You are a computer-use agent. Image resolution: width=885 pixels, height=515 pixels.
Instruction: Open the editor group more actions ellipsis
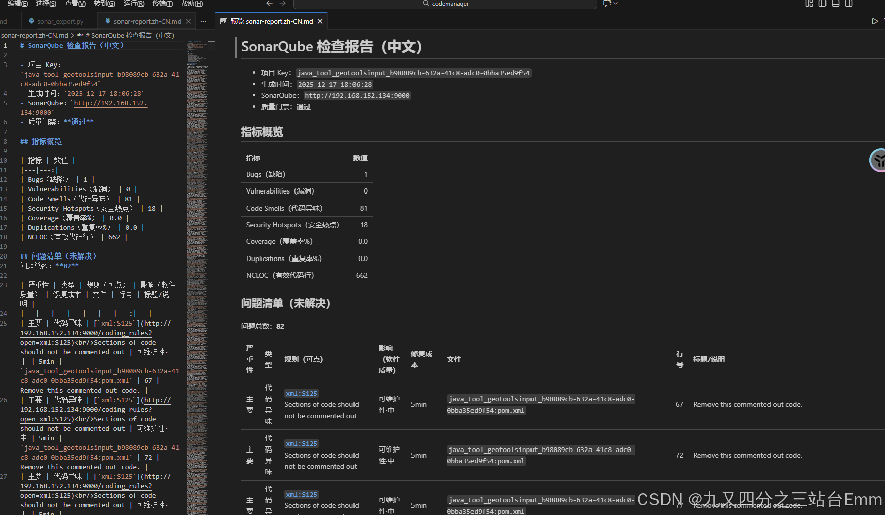[x=203, y=21]
